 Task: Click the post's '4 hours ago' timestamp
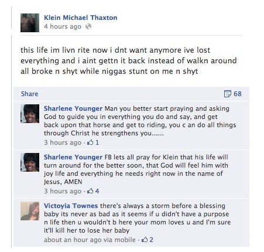pyautogui.click(x=63, y=26)
